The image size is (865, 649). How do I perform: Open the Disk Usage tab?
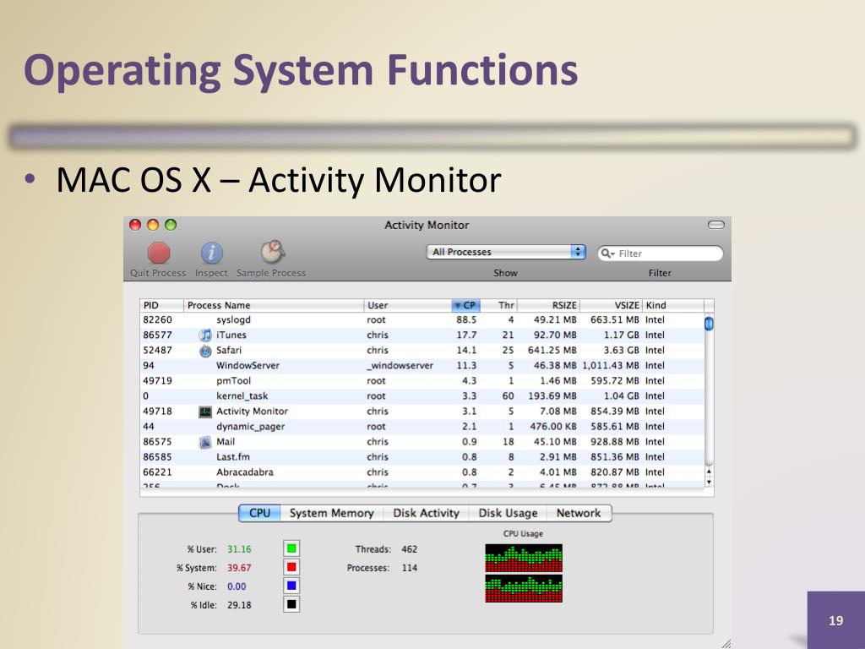point(508,513)
